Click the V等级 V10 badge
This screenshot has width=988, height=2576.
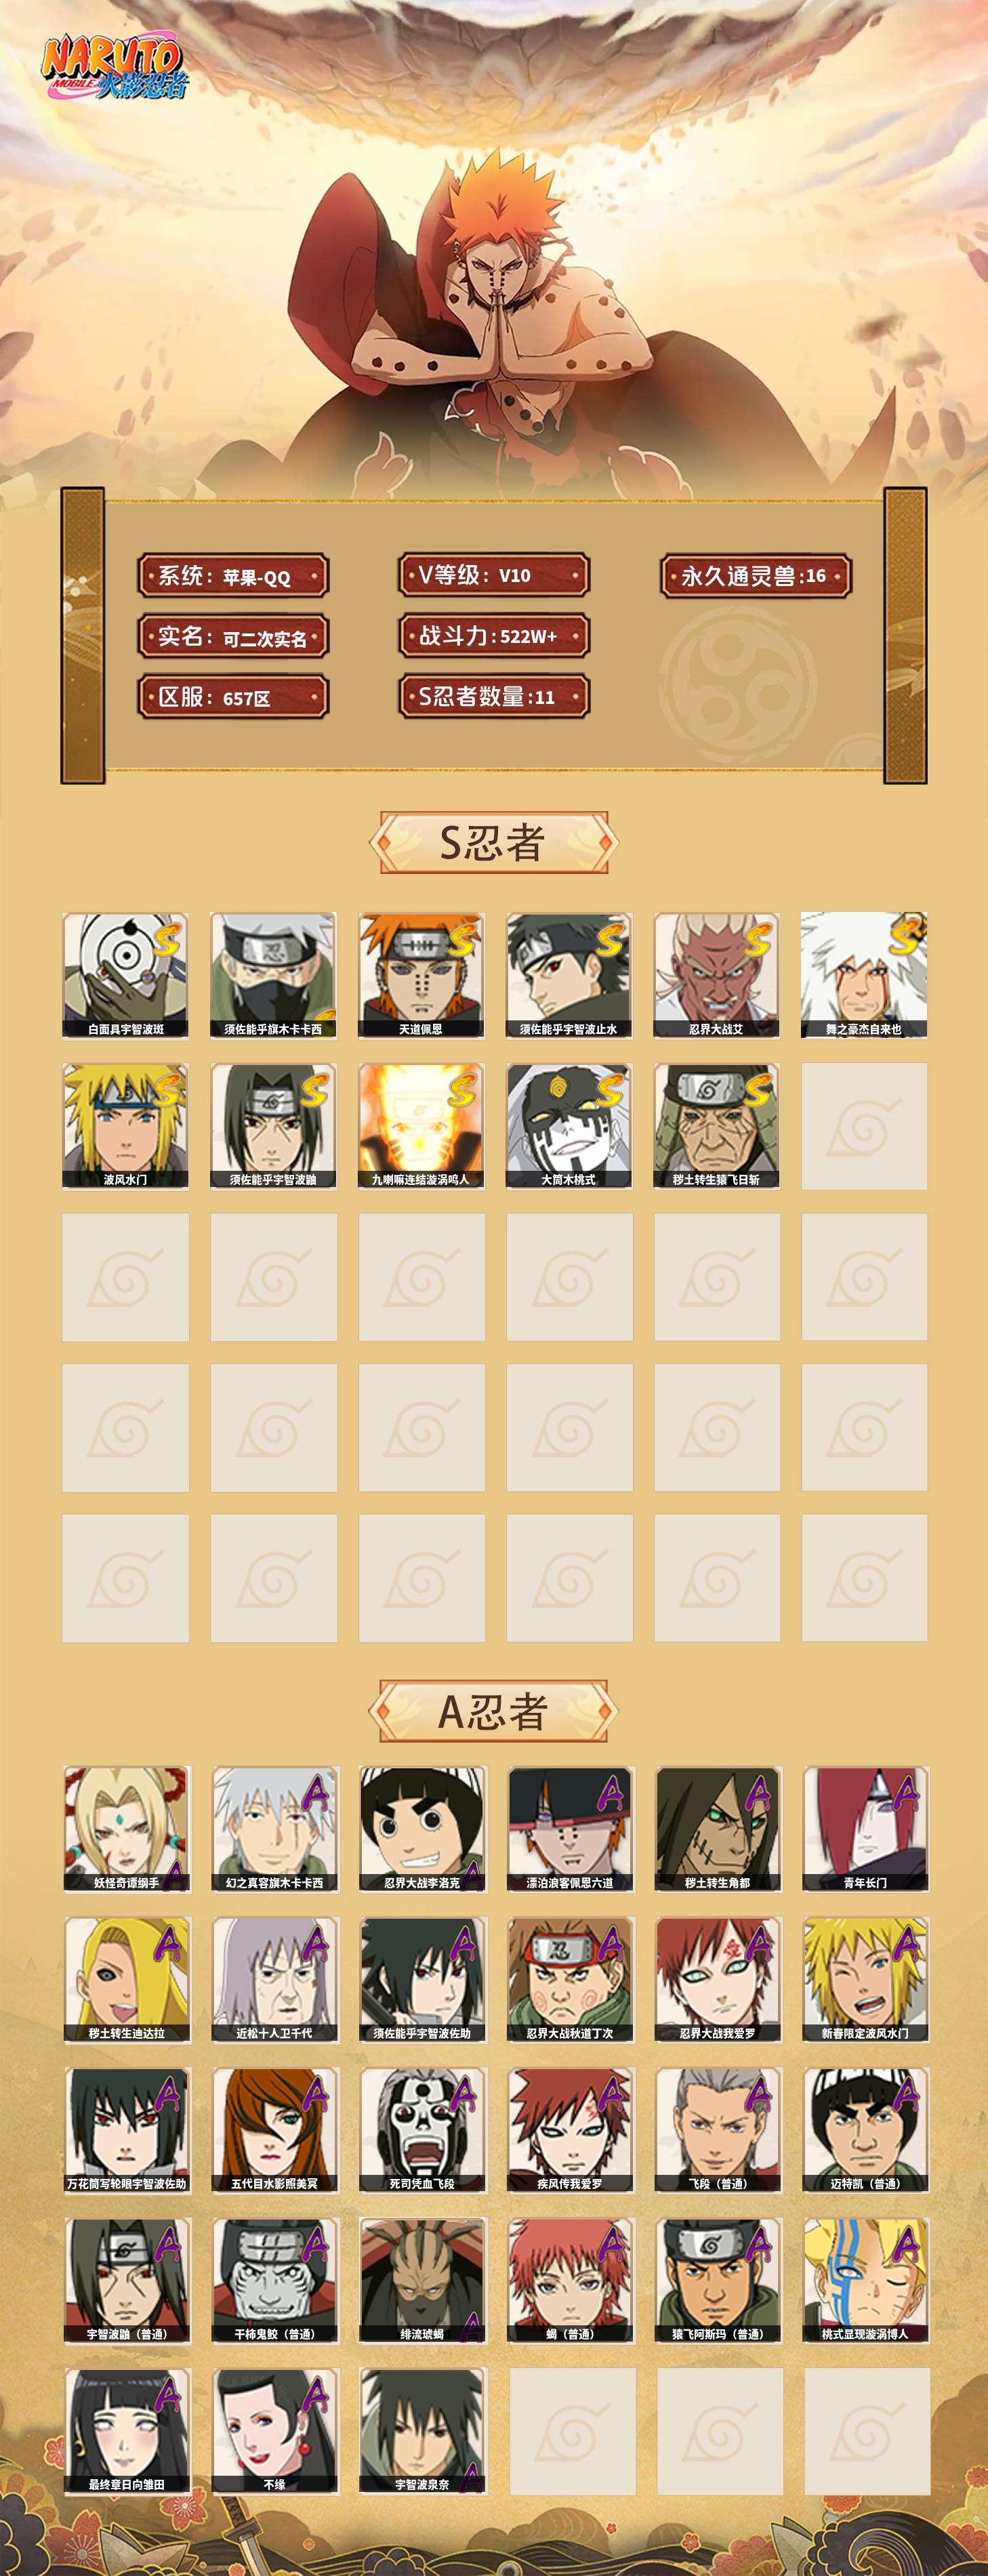click(x=494, y=575)
